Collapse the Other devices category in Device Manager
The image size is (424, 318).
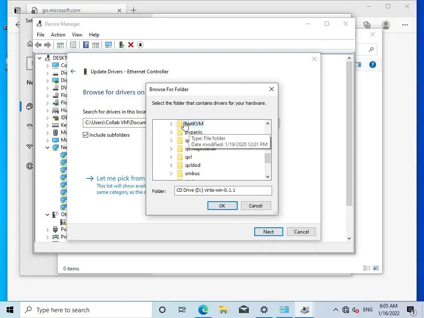[48, 214]
